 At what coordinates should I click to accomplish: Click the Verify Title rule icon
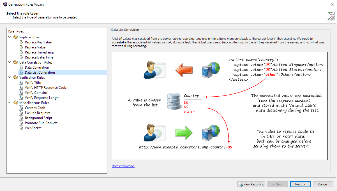(21, 83)
